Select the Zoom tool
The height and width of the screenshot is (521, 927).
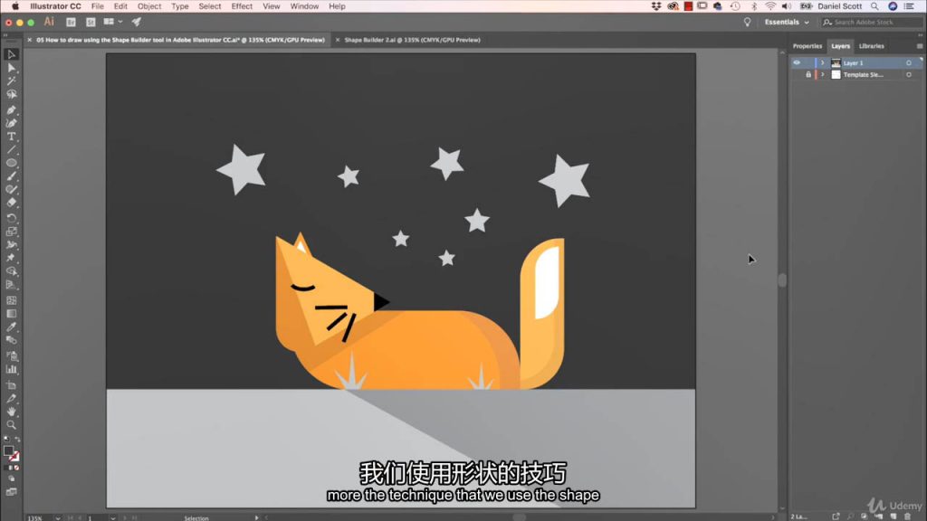click(x=11, y=425)
